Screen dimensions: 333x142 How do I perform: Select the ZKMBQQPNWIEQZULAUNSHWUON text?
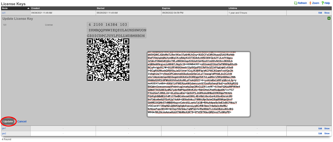[x=117, y=30]
